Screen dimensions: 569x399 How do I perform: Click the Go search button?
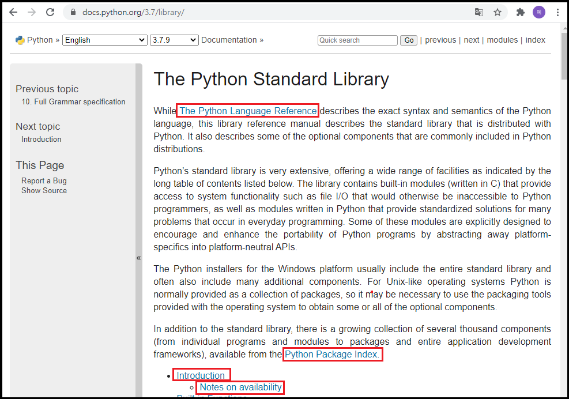point(409,40)
